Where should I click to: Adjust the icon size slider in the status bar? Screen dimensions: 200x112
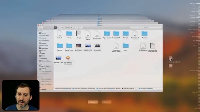click(x=157, y=91)
